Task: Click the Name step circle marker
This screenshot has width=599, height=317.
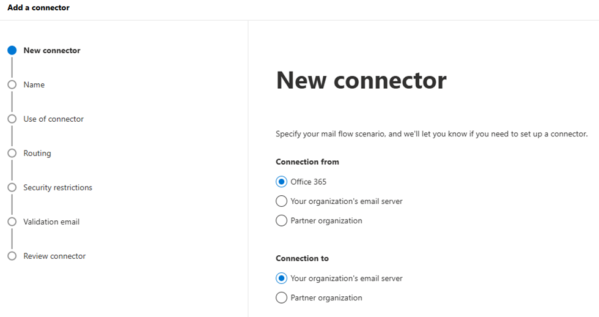Action: pos(12,85)
